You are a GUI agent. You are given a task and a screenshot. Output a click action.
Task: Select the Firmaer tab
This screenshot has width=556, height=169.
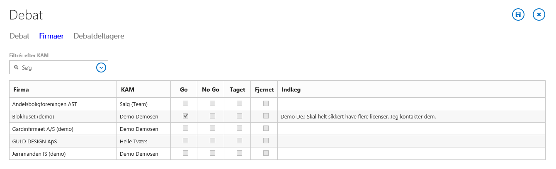coord(51,36)
